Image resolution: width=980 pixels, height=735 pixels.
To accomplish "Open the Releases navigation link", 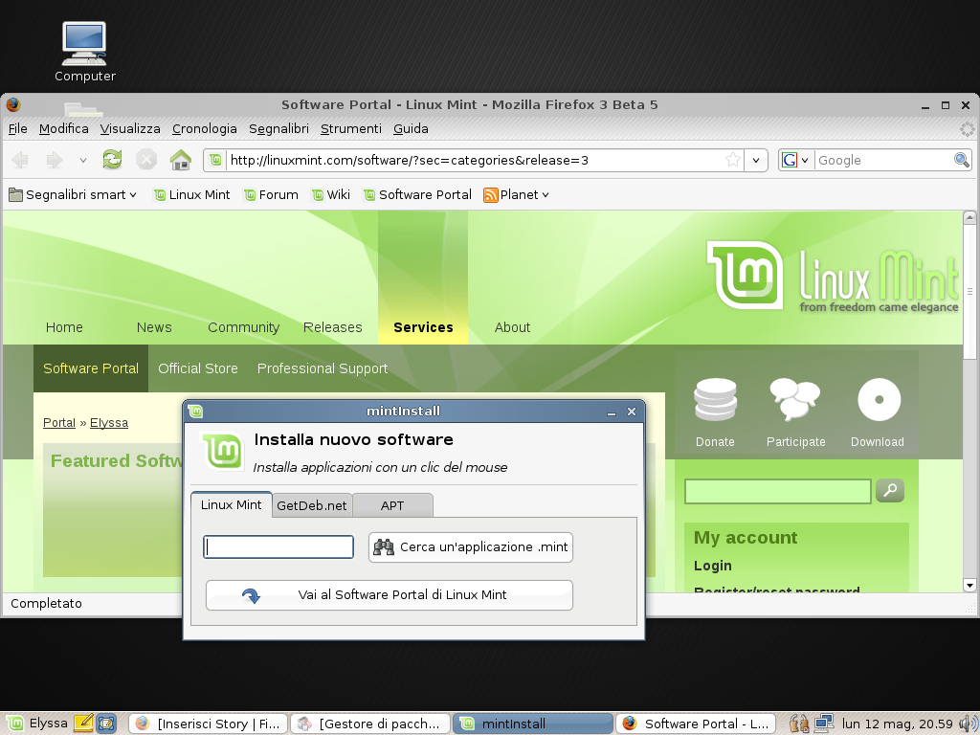I will pos(332,327).
